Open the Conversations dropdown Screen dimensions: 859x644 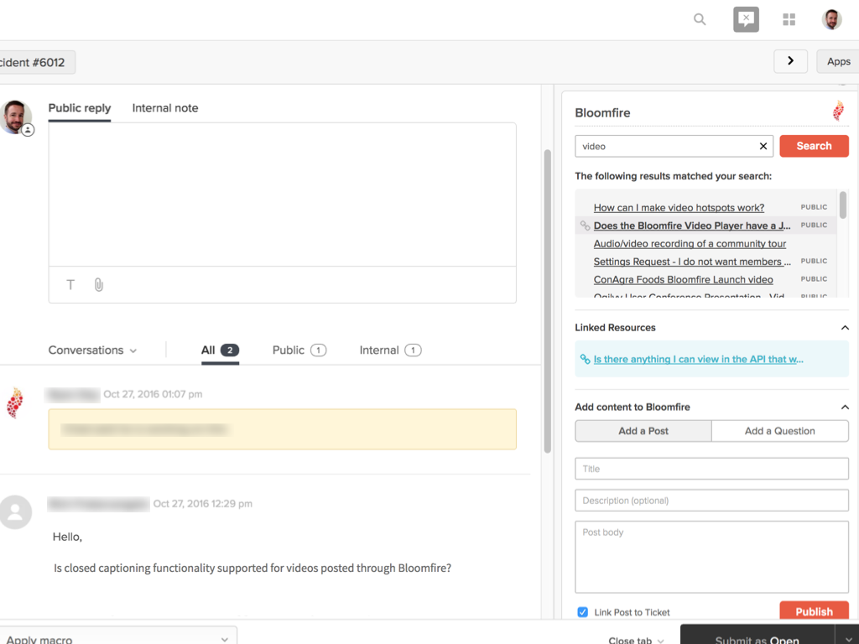pos(92,350)
